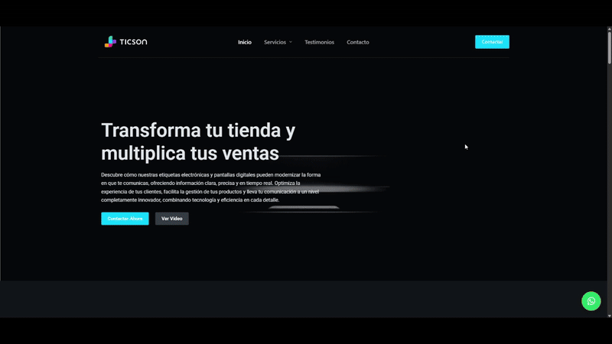
Task: Click the scrollbar up arrow
Action: (609, 30)
